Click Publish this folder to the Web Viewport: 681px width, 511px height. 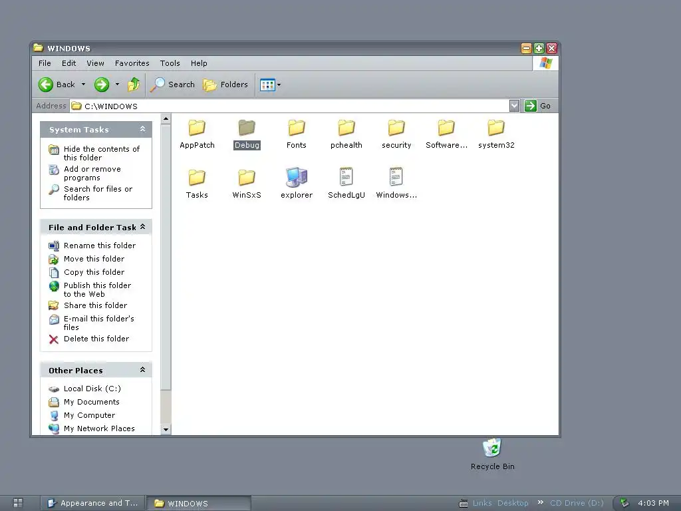[90, 289]
